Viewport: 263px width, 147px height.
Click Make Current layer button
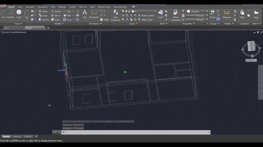pos(146,16)
